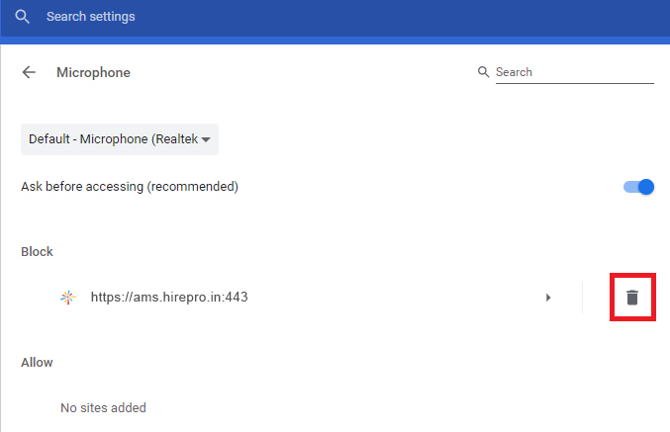The height and width of the screenshot is (432, 670).
Task: Click the hirepro site favicon
Action: point(66,297)
